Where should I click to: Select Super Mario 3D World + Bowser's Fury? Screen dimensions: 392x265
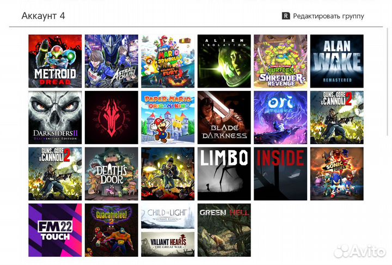coord(168,61)
